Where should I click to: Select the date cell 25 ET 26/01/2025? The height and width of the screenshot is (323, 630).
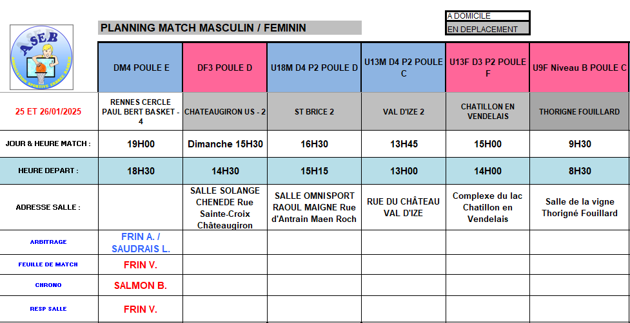(49, 111)
